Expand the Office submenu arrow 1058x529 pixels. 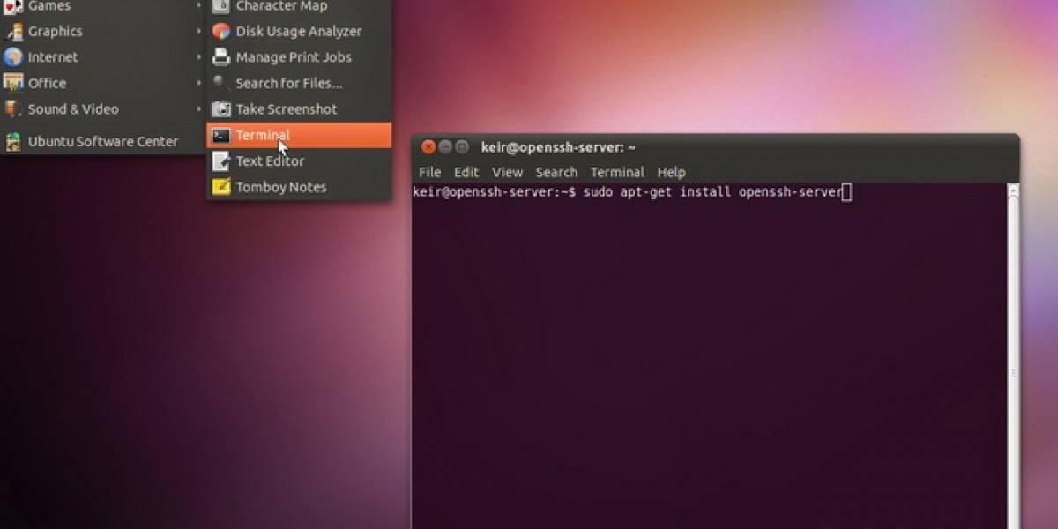click(199, 83)
